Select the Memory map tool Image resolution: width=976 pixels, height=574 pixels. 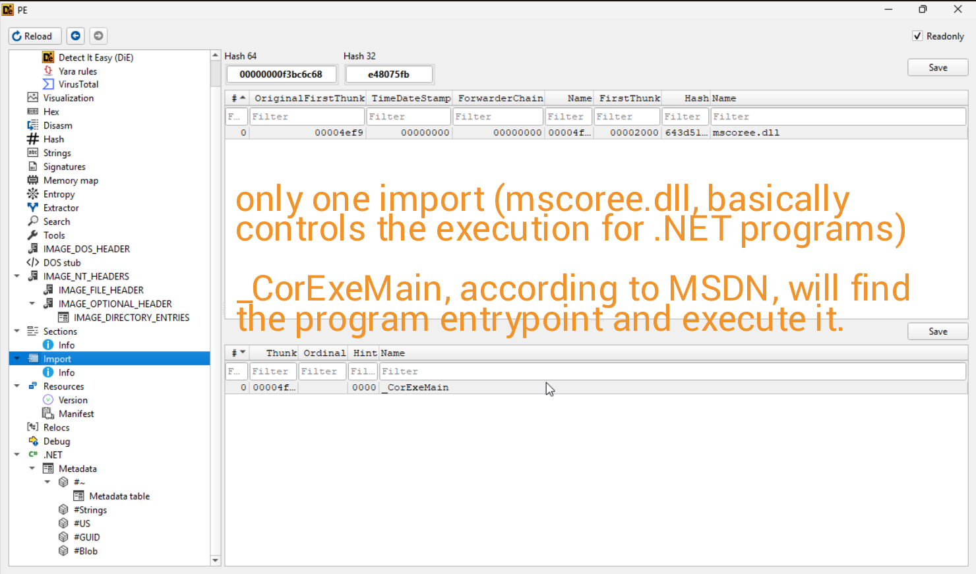71,180
